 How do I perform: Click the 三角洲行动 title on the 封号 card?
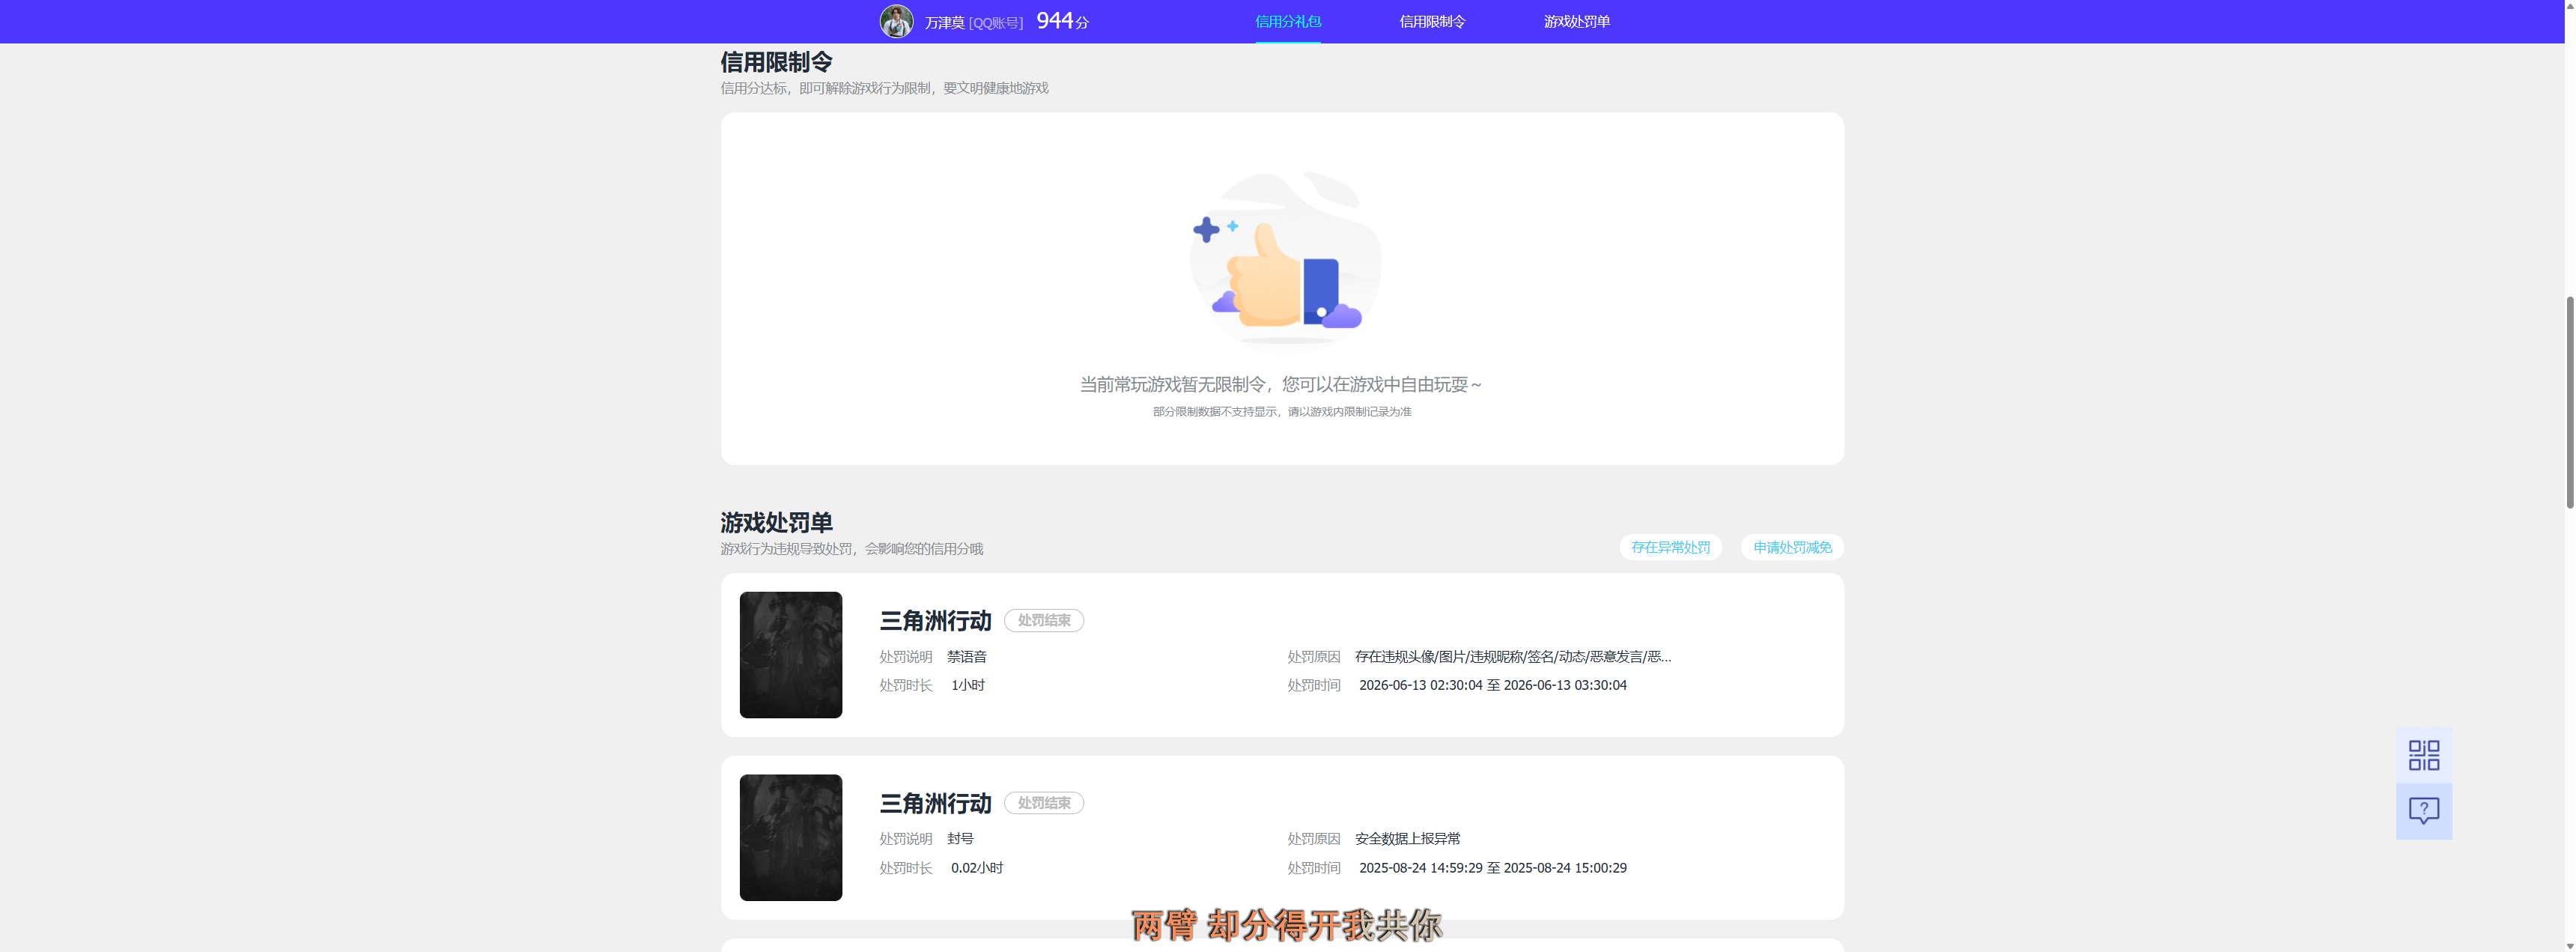coord(935,803)
